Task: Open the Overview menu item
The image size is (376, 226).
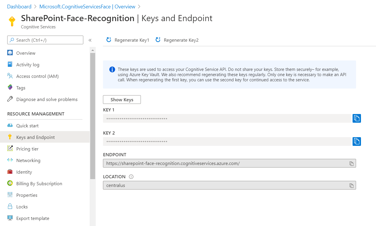Action: tap(26, 53)
